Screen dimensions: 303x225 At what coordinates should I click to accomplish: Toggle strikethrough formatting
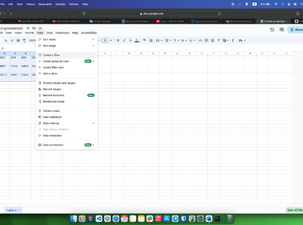[x=131, y=41]
